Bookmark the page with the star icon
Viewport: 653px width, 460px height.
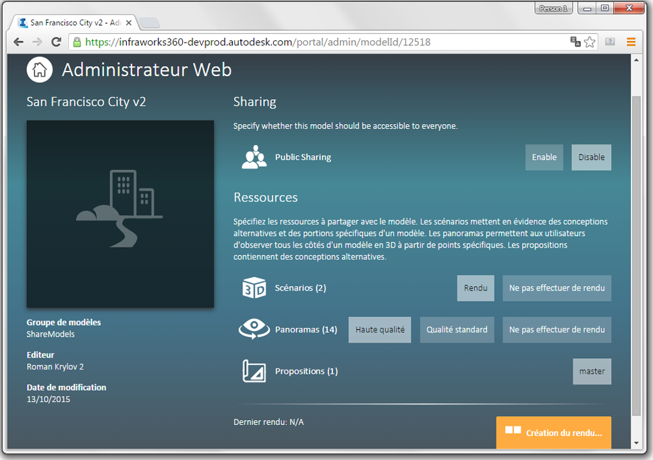(590, 42)
